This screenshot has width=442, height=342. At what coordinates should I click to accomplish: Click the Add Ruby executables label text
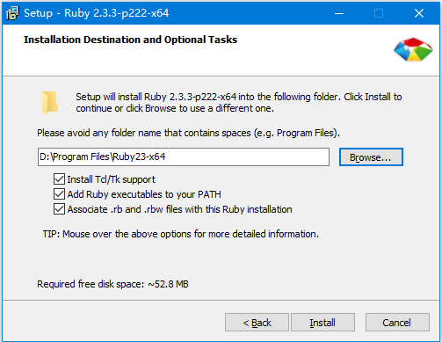pos(144,194)
